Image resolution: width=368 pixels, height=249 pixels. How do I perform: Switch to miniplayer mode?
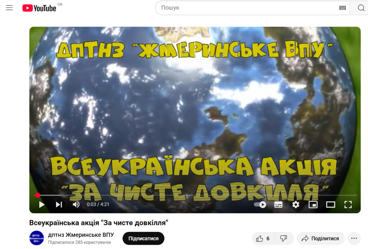tap(313, 205)
